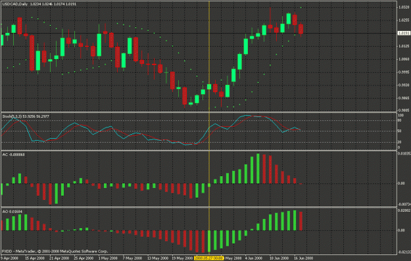Screen dimensions: 411x261
Task: Click the vertical yellow crosshair line in price chart
Action: 209,57
